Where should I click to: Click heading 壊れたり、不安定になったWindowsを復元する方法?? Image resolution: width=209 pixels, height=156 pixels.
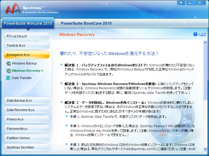click(x=109, y=54)
